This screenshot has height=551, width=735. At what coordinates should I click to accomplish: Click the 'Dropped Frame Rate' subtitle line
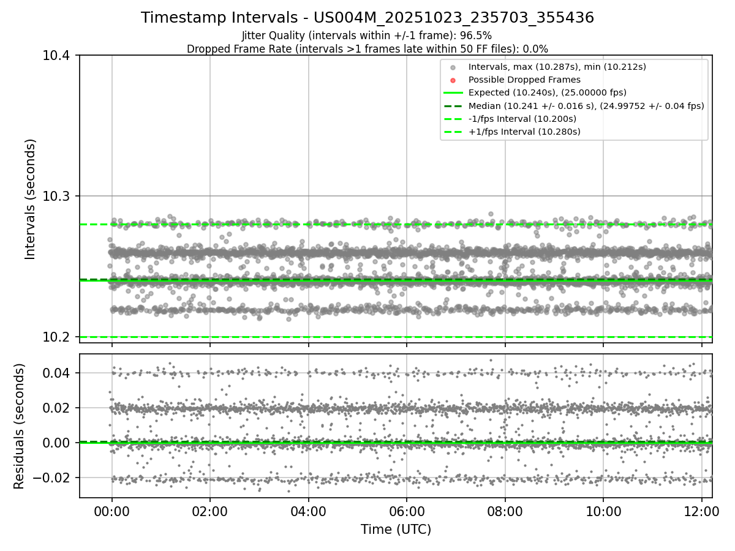(x=367, y=49)
